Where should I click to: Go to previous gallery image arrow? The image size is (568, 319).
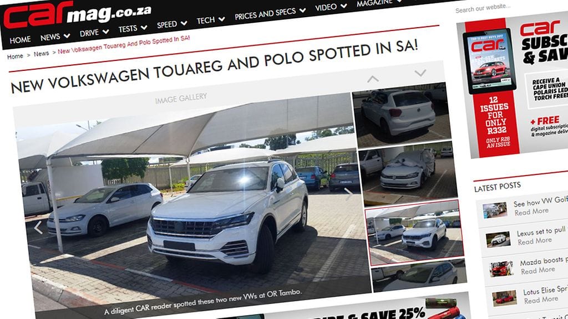coord(38,228)
